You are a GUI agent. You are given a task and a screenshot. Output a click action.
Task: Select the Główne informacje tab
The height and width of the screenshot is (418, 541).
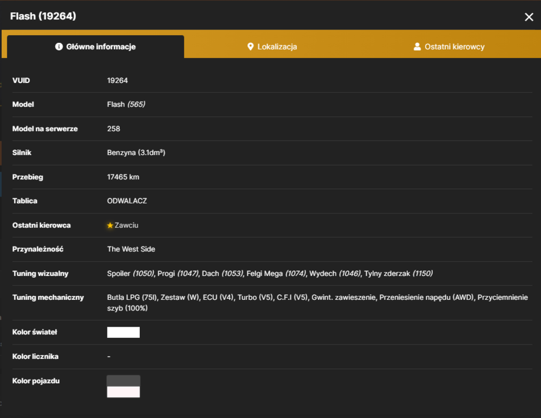tap(96, 47)
